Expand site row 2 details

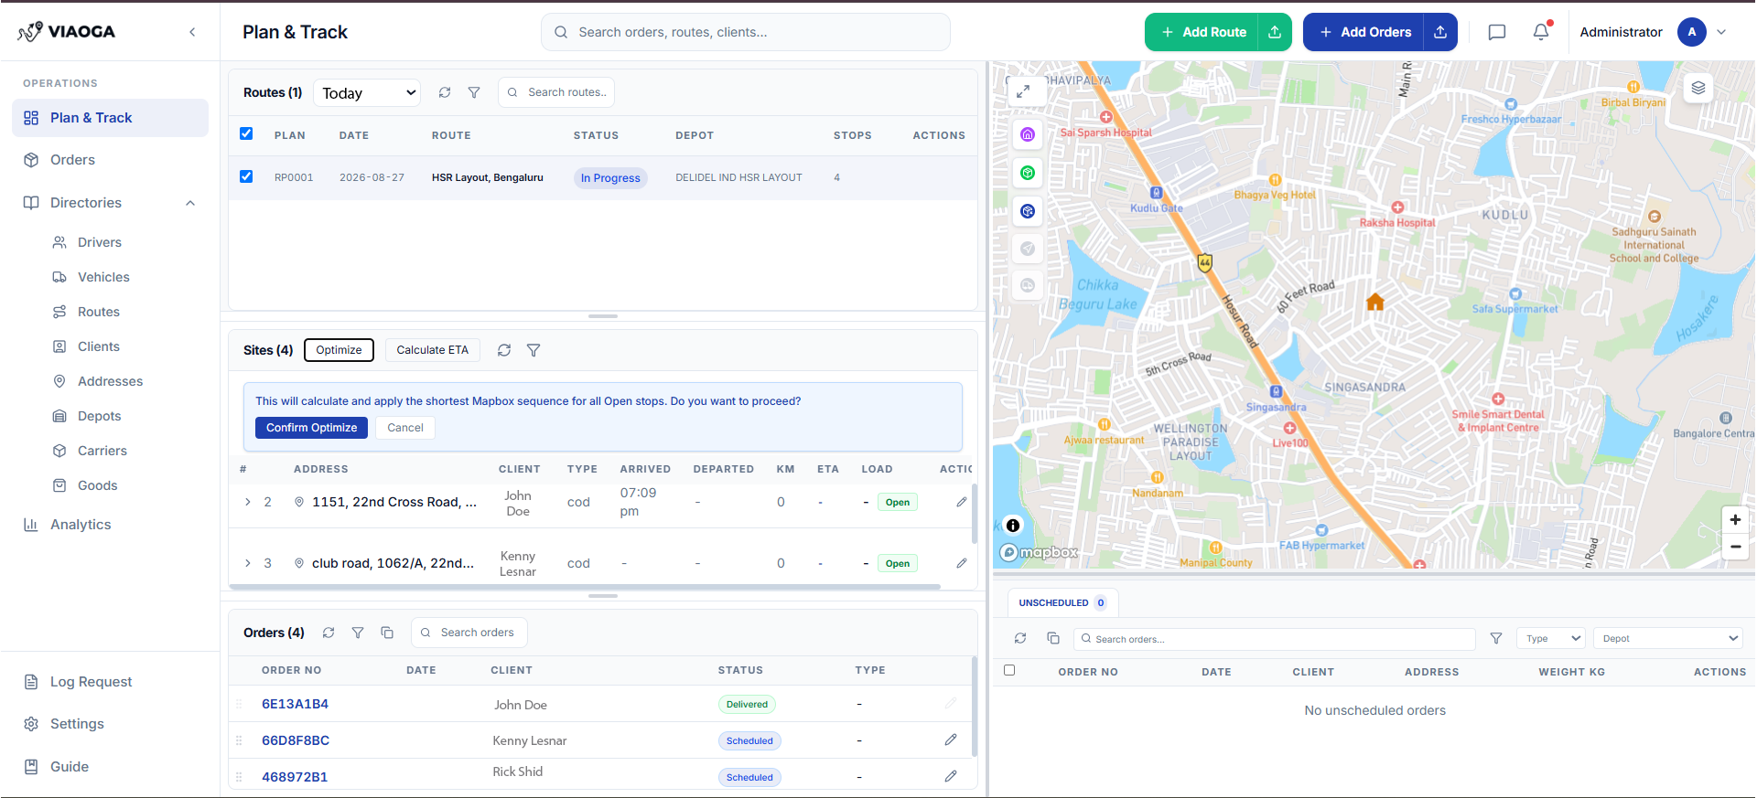click(247, 502)
